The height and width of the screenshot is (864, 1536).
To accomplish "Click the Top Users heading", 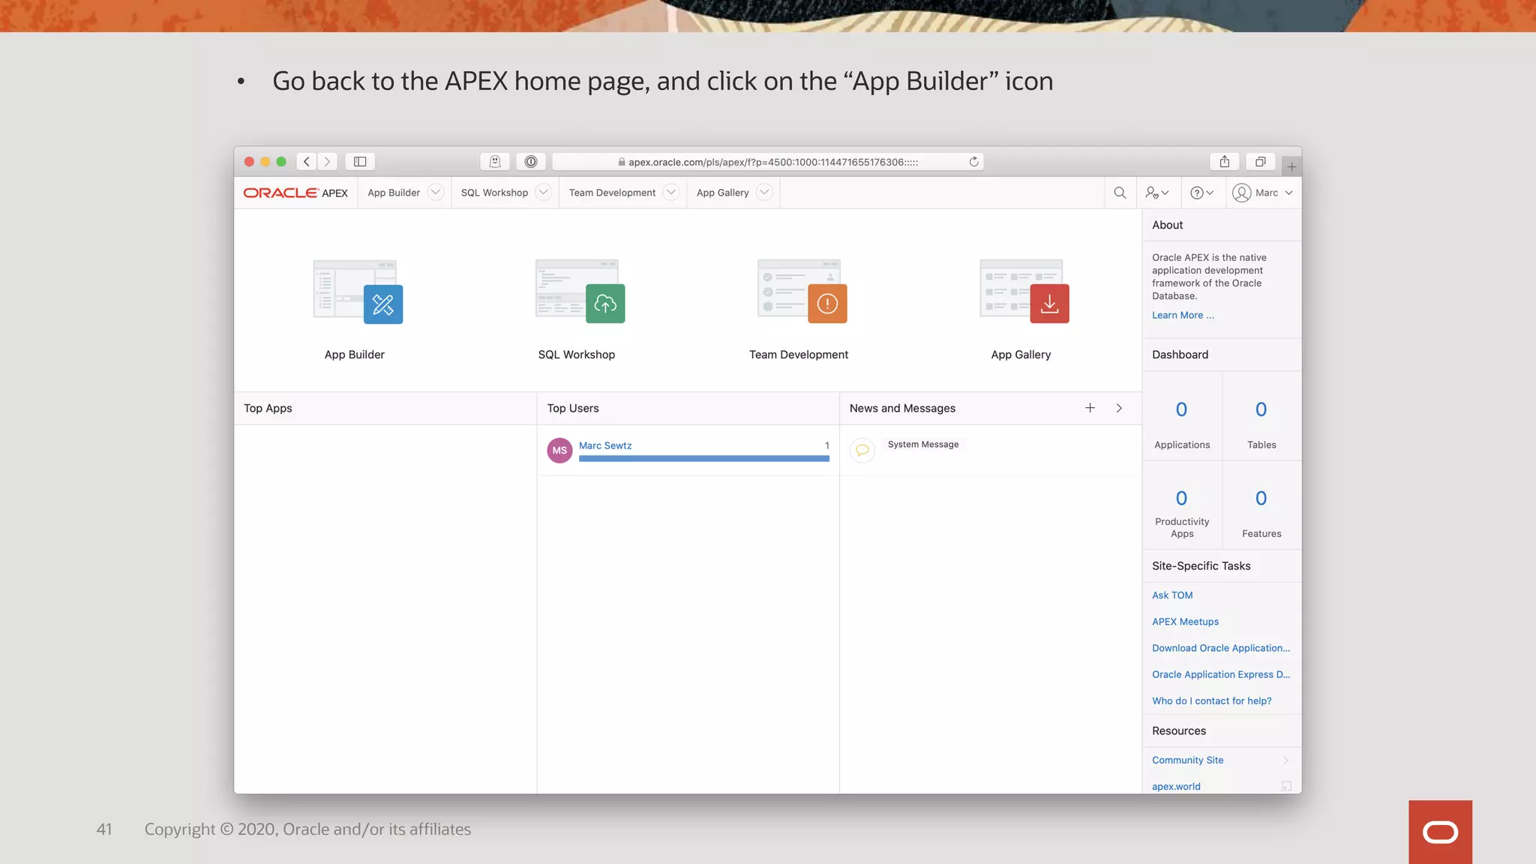I will pos(572,408).
